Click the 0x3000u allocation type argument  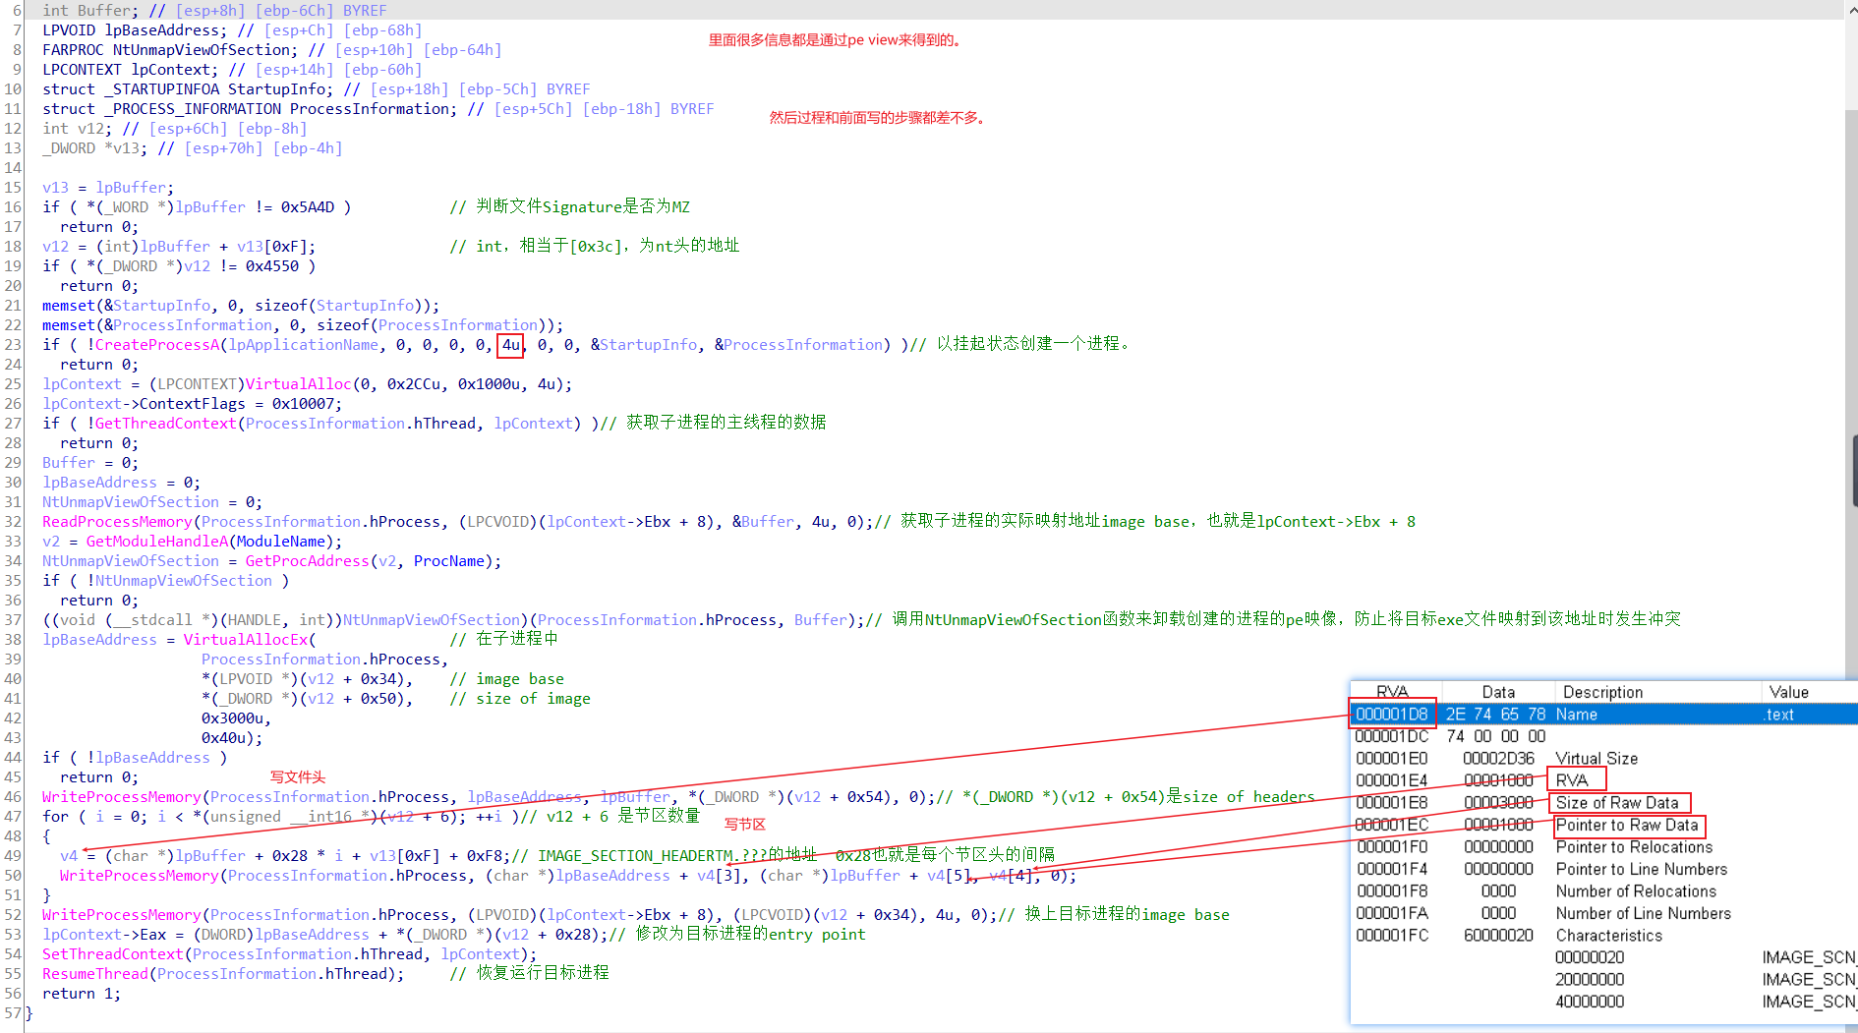[x=233, y=718]
